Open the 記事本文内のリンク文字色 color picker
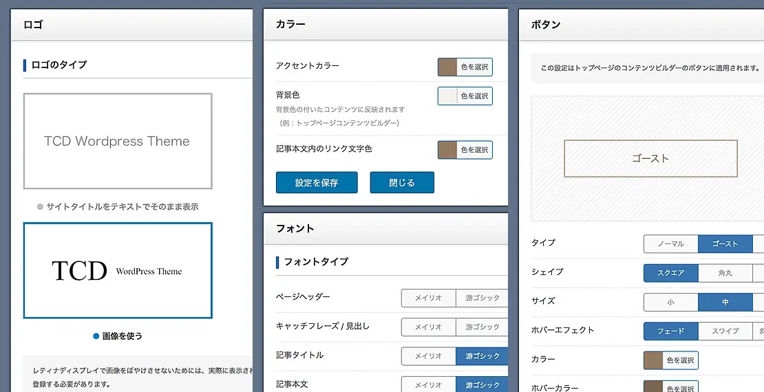The height and width of the screenshot is (392, 764). [465, 150]
